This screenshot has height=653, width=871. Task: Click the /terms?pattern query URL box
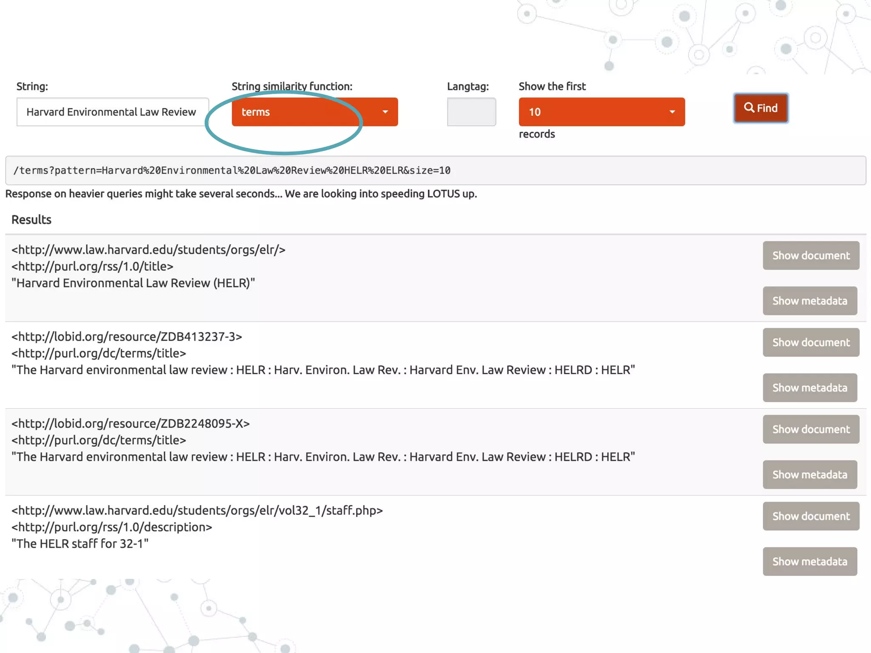click(x=435, y=170)
